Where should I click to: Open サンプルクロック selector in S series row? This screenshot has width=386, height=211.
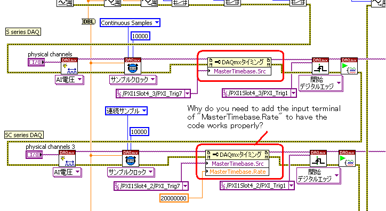(x=153, y=80)
